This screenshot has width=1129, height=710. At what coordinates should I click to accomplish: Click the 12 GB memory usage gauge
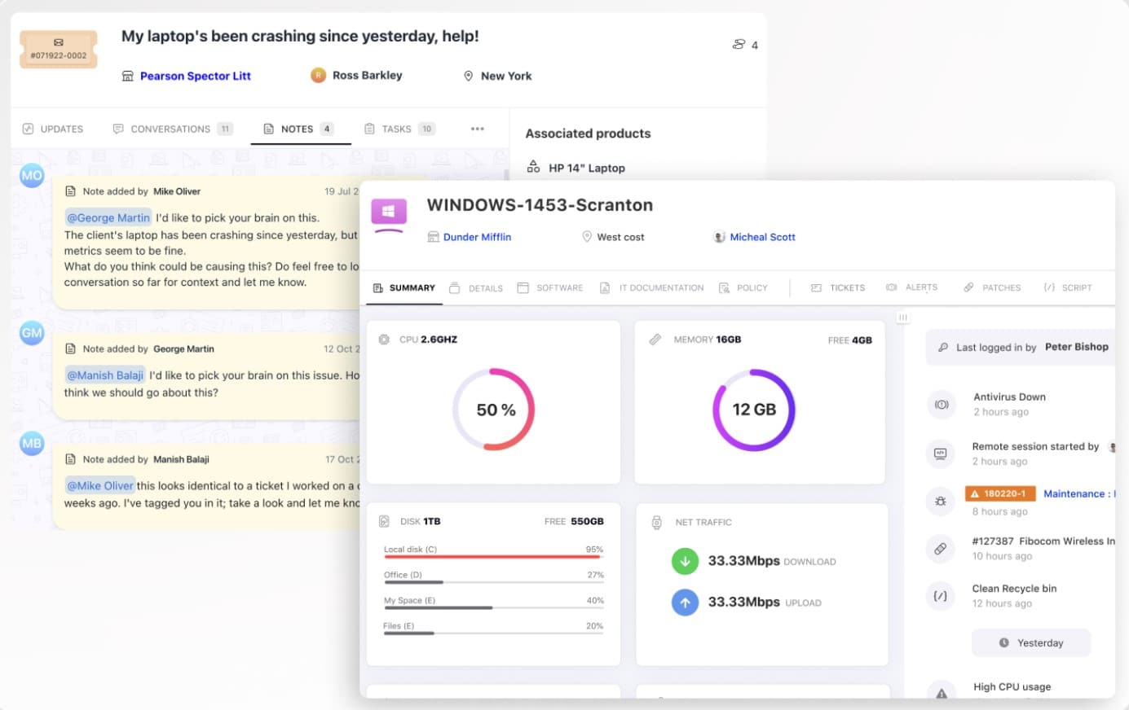[754, 410]
